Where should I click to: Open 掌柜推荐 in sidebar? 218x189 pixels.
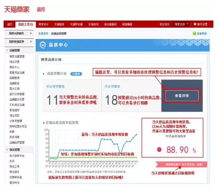coord(14,110)
